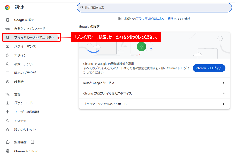Open Chrome プロファイルをカスタマイズ via its chevron
The image size is (235, 155).
tap(224, 93)
